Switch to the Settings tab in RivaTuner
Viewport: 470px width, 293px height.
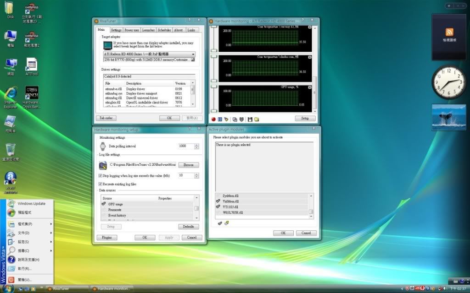(116, 30)
